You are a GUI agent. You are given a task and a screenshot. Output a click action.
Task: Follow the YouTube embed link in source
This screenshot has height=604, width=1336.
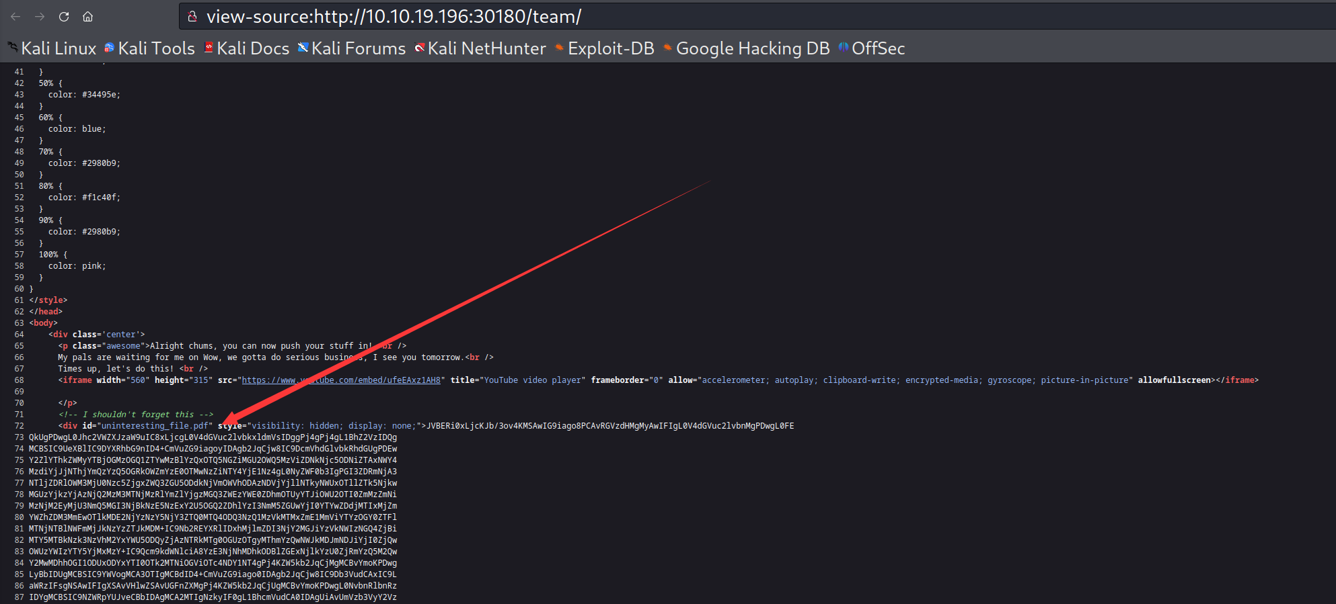[x=341, y=380]
